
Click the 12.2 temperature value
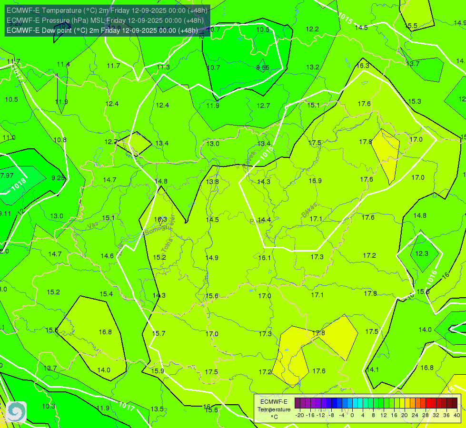[312, 29]
